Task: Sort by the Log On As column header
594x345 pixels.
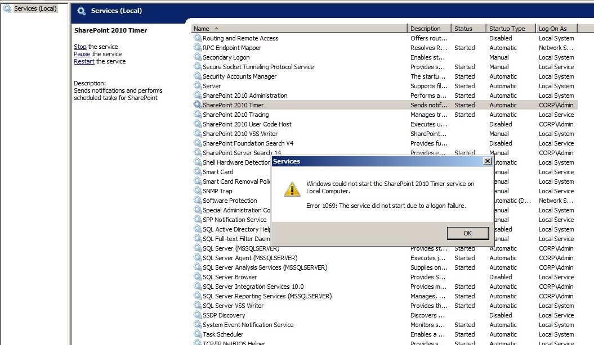Action: click(x=556, y=29)
